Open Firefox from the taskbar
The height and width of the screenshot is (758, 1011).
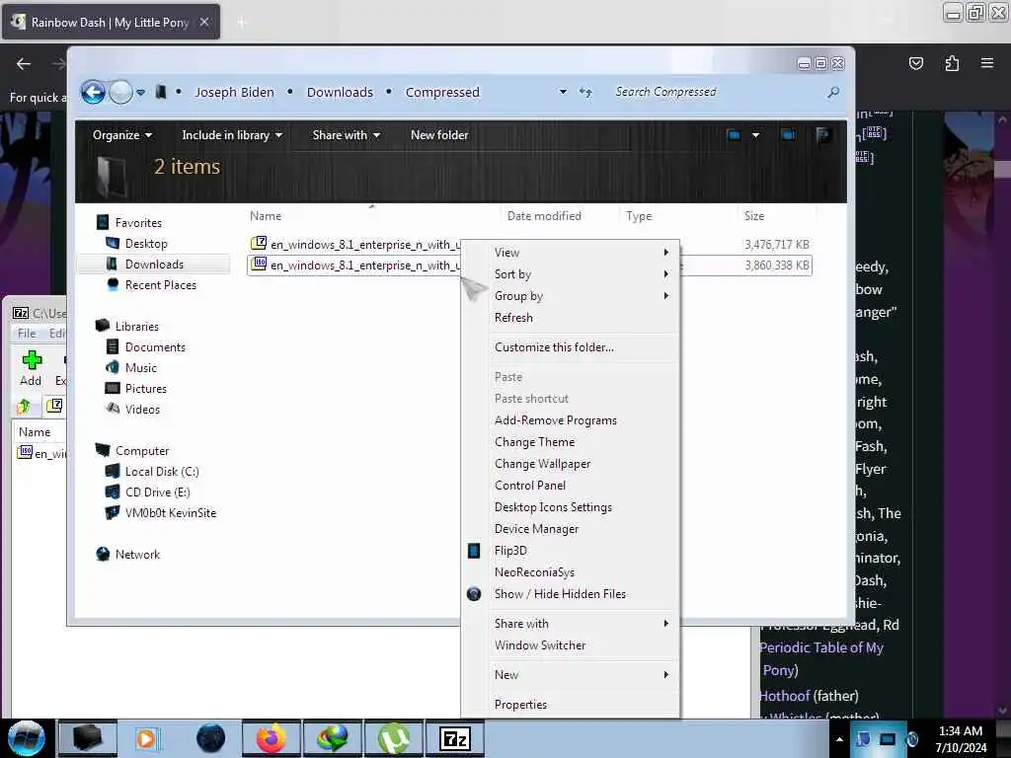(x=271, y=738)
